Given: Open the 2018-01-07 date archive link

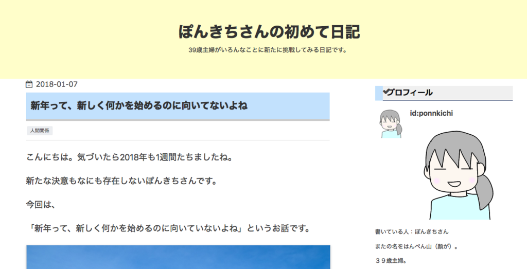Looking at the screenshot, I should 57,84.
